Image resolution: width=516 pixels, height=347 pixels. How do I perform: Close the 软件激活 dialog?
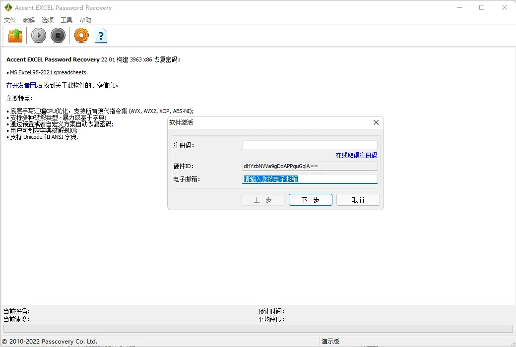coord(376,122)
